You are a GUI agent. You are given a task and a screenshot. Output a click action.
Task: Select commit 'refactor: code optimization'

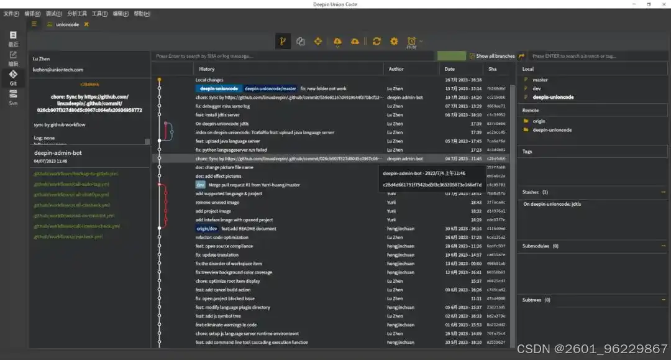click(x=332, y=237)
